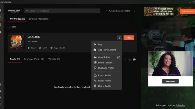The image size is (195, 109).
Task: Click the Learn more button in the video ad
Action: (x=170, y=81)
